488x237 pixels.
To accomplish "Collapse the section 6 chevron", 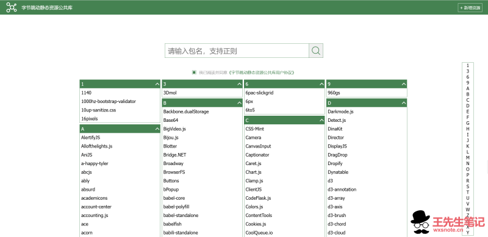I will tap(321, 84).
